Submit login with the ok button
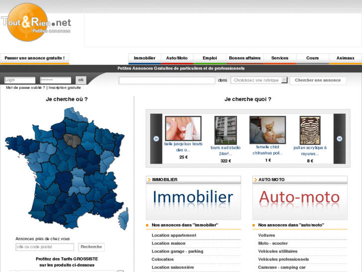The image size is (362, 272). [x=81, y=80]
